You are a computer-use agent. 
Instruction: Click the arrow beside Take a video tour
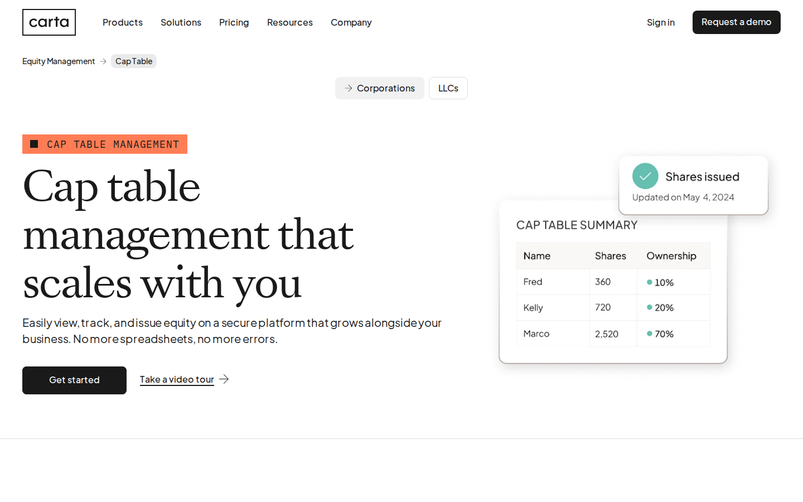(x=224, y=379)
